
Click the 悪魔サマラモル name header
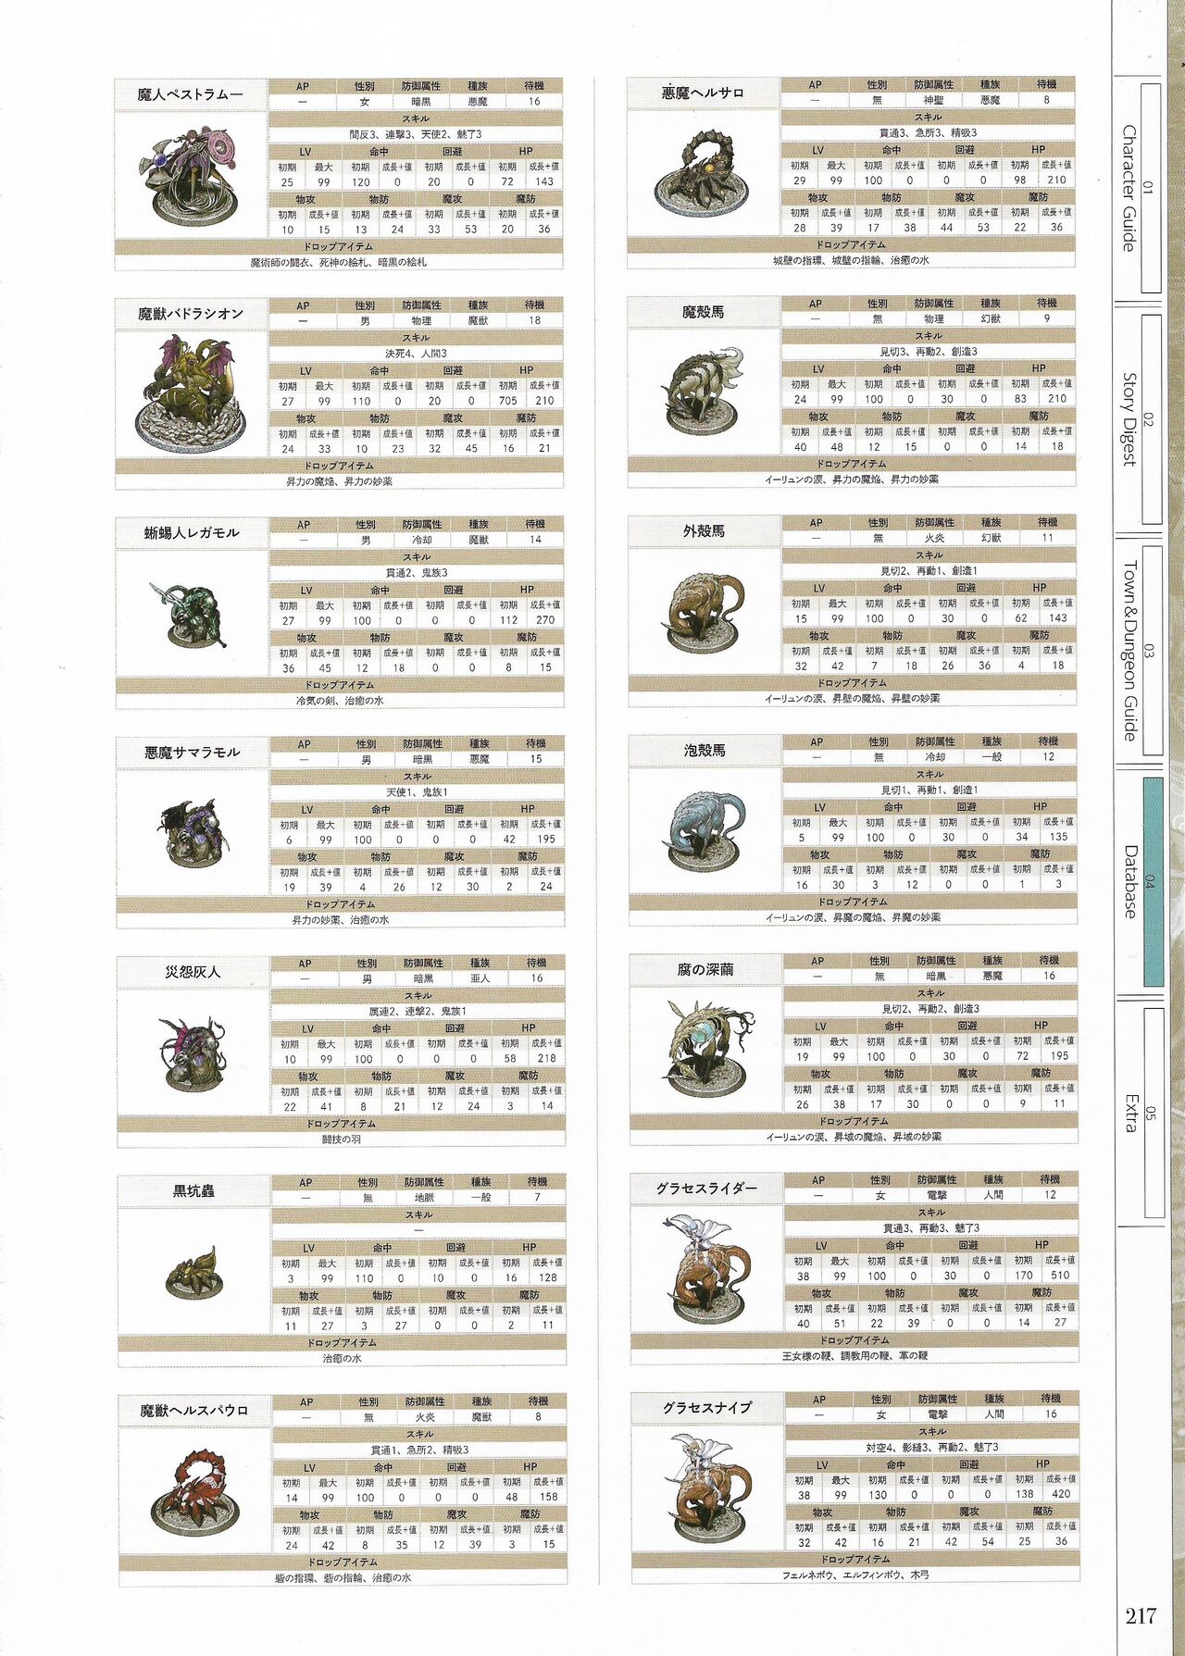coord(193,753)
